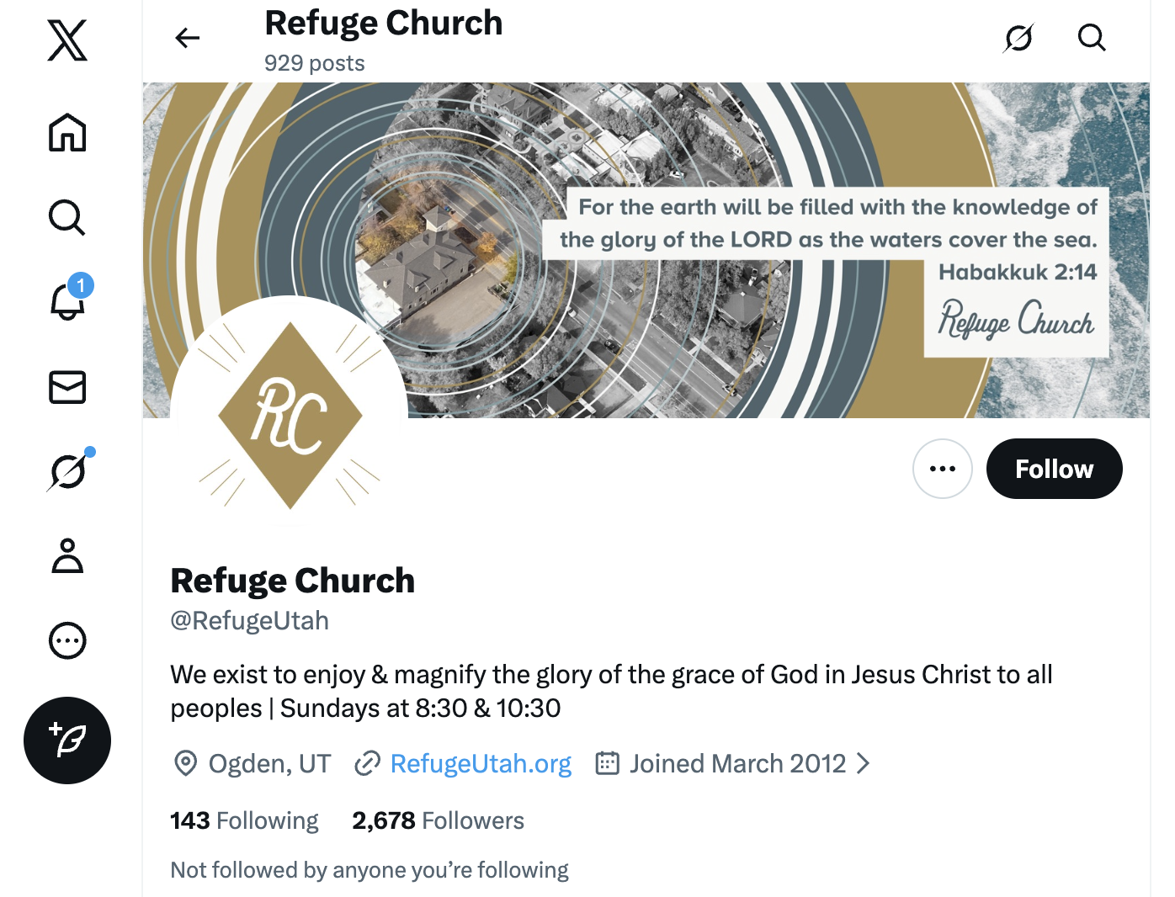View 2,678 Followers list

[x=438, y=820]
